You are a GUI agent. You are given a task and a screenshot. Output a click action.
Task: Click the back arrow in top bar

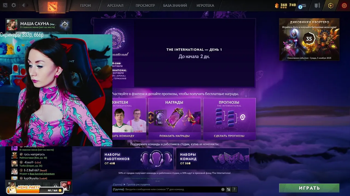(x=23, y=5)
